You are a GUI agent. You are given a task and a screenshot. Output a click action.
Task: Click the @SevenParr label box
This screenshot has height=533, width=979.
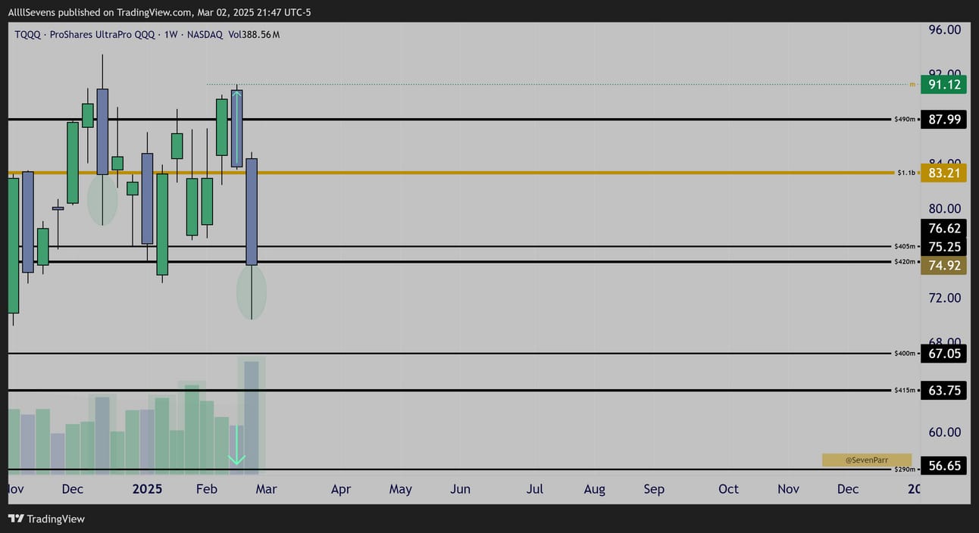[x=867, y=460]
